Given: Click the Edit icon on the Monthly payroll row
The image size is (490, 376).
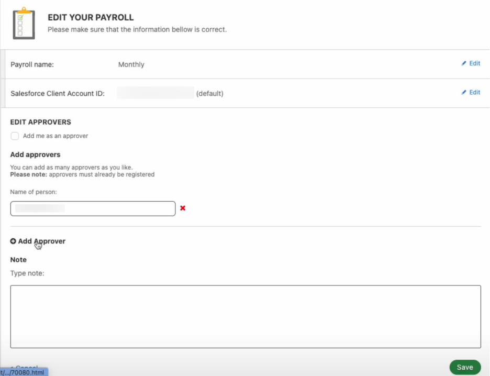Looking at the screenshot, I should tap(470, 63).
